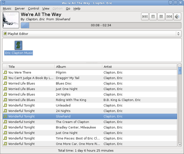184x154 pixels.
Task: Click the scrollbar down arrow in song list
Action: pos(180,145)
